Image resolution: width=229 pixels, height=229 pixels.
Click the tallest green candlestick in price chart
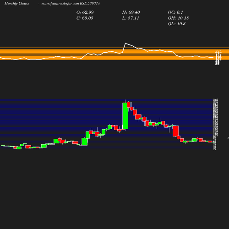[125, 116]
